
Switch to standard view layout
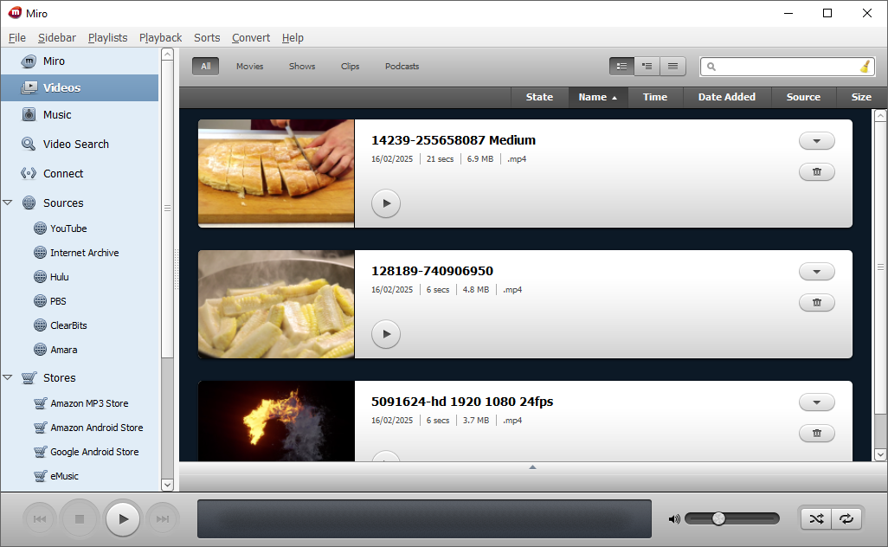coord(621,66)
